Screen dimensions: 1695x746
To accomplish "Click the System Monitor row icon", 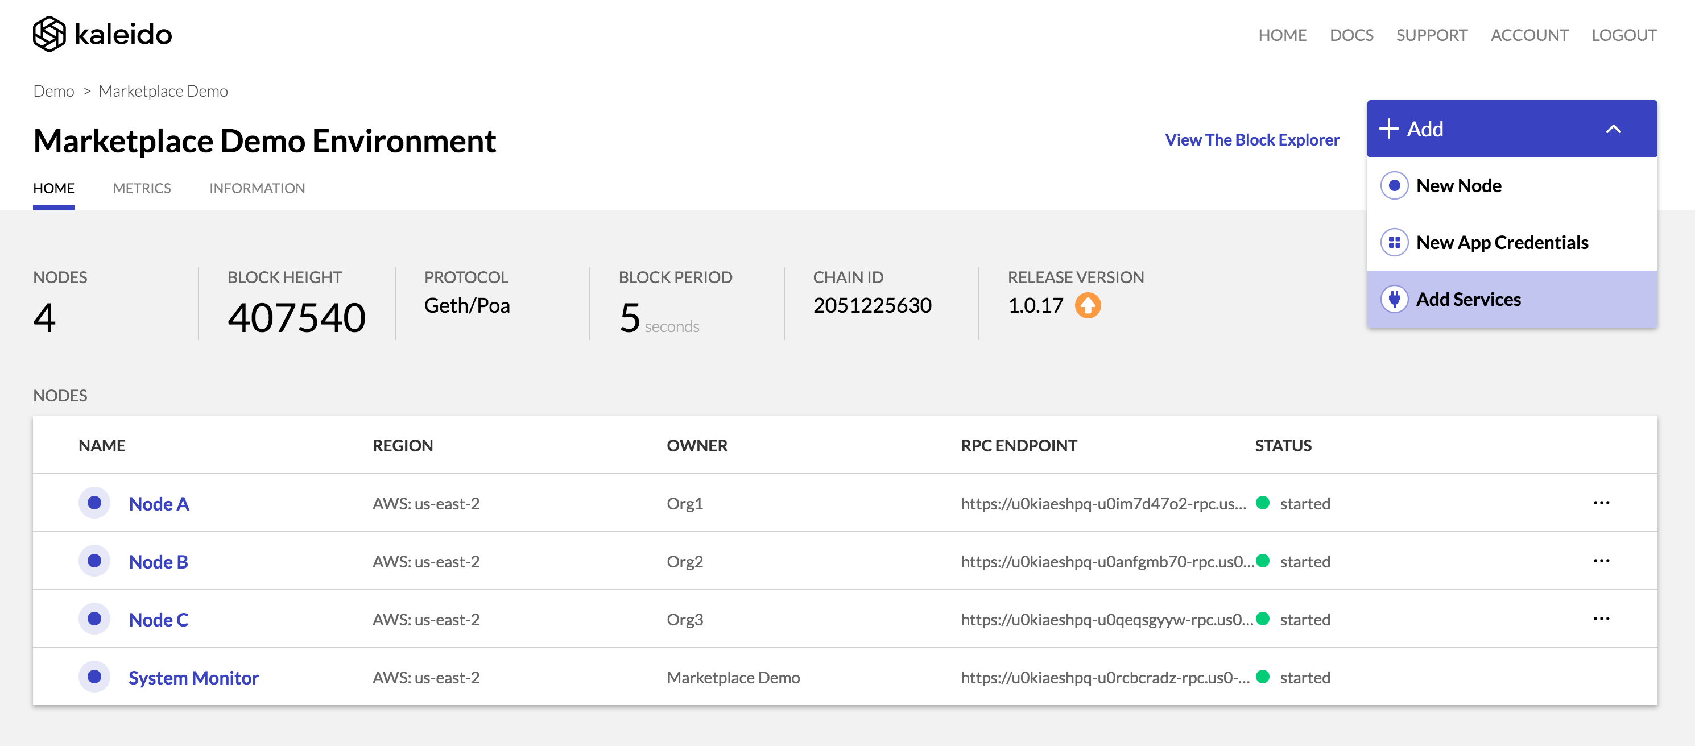I will pos(94,677).
